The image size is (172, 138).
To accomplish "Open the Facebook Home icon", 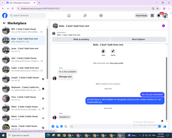I will pyautogui.click(x=69, y=16).
